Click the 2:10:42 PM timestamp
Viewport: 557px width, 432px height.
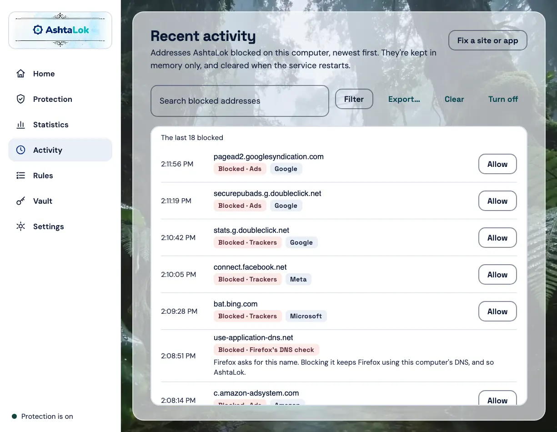178,237
